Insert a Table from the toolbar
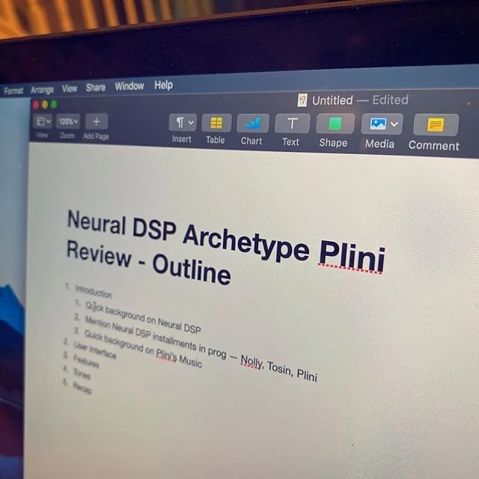This screenshot has width=479, height=479. pyautogui.click(x=216, y=123)
